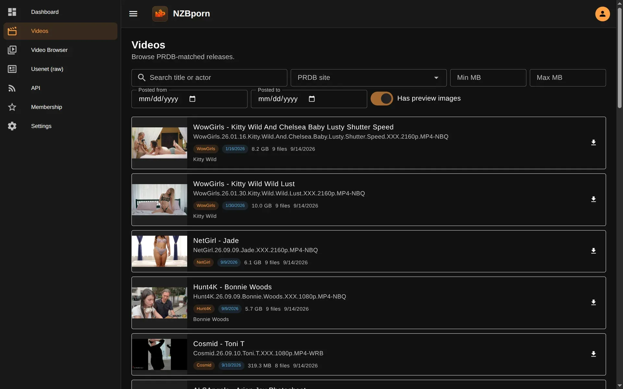Click the WowGirls tag on Wild Lust

[206, 206]
